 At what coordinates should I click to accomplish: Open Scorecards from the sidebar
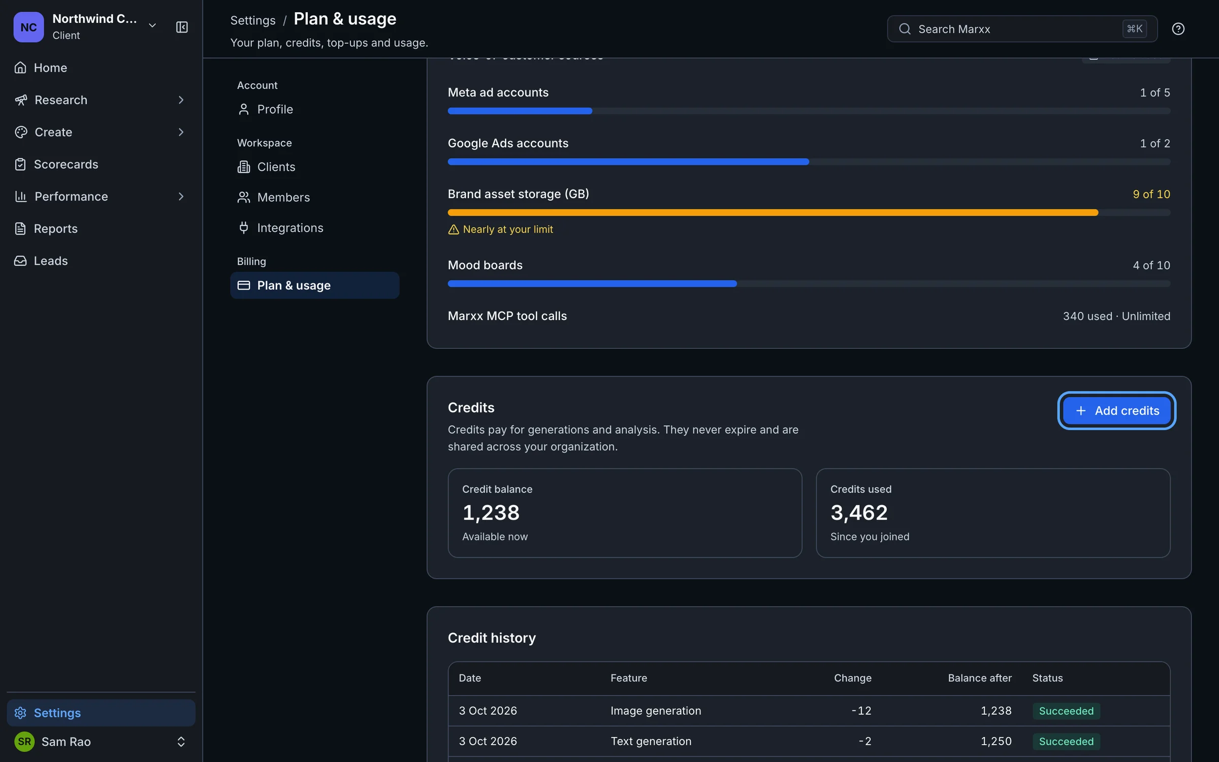click(101, 164)
